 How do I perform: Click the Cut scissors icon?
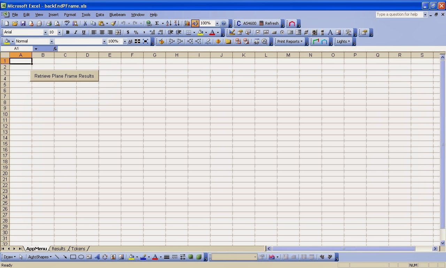click(x=85, y=23)
